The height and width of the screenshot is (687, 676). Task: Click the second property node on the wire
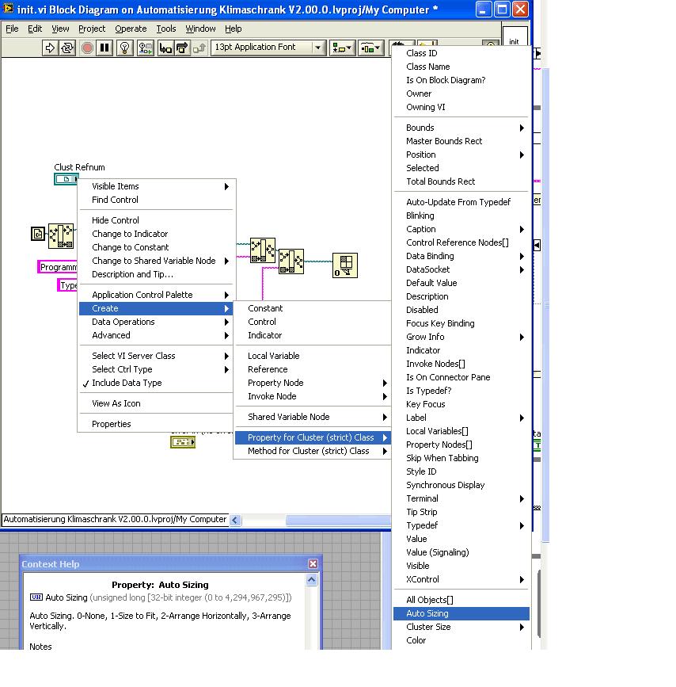point(291,261)
